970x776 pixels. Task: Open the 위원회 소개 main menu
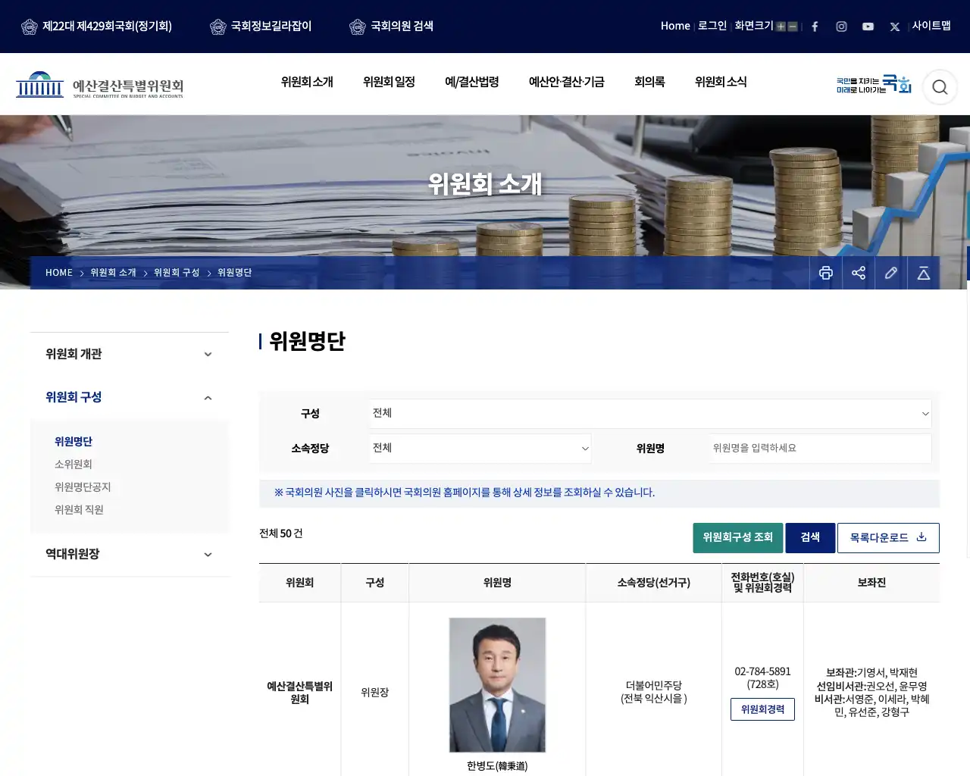307,82
